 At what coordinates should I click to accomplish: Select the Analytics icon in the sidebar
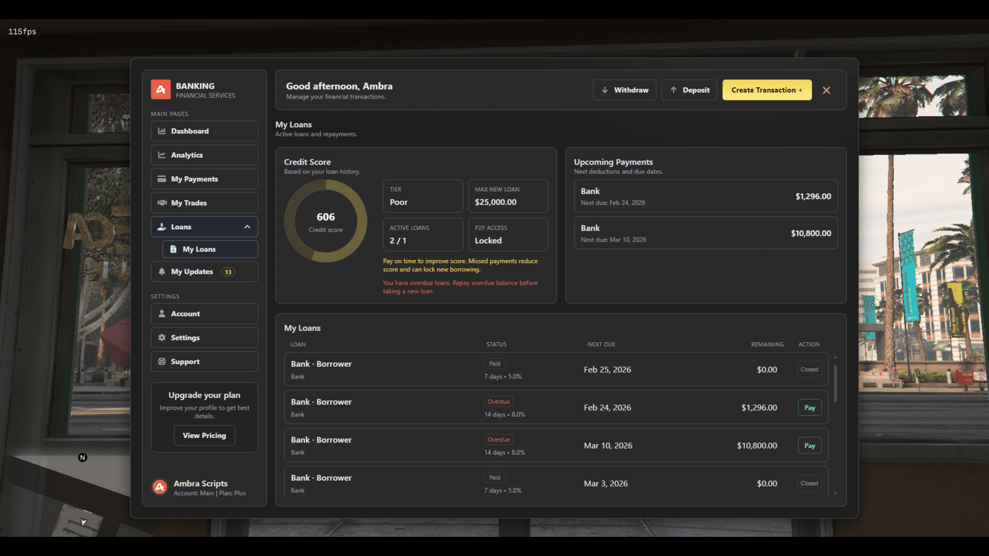click(162, 154)
